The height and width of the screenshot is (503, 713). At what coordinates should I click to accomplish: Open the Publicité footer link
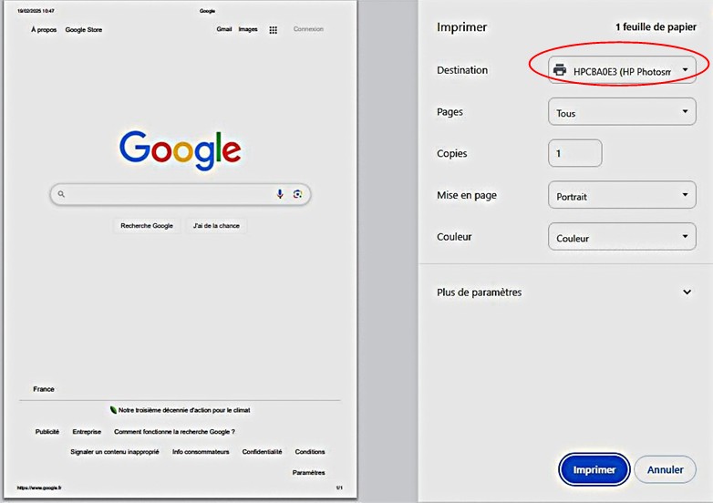pyautogui.click(x=47, y=432)
